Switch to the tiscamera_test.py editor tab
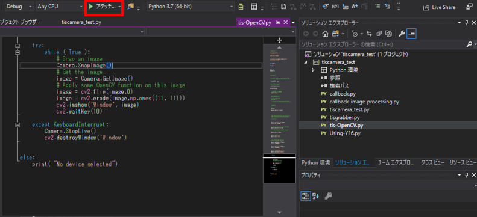Screen dimensions: 477x217 click(x=81, y=22)
